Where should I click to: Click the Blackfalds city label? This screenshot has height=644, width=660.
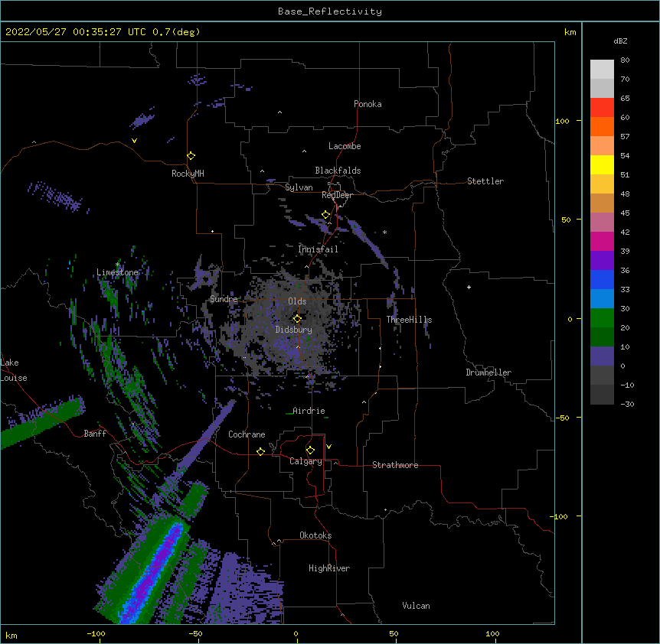point(338,171)
